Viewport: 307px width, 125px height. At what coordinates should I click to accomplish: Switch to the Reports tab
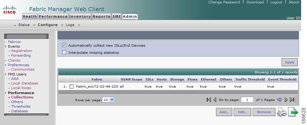click(102, 17)
